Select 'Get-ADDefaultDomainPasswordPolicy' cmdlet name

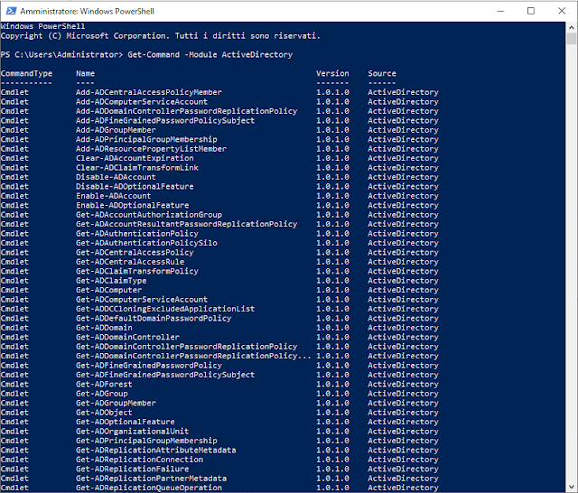[154, 319]
